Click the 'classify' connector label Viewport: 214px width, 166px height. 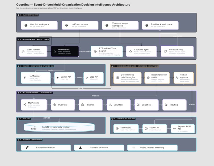click(x=50, y=70)
